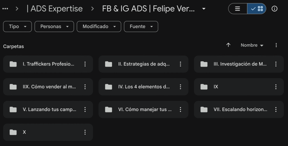This screenshot has height=146, width=288.
Task: Open more options for I. Traffickers folder
Action: coord(85,64)
